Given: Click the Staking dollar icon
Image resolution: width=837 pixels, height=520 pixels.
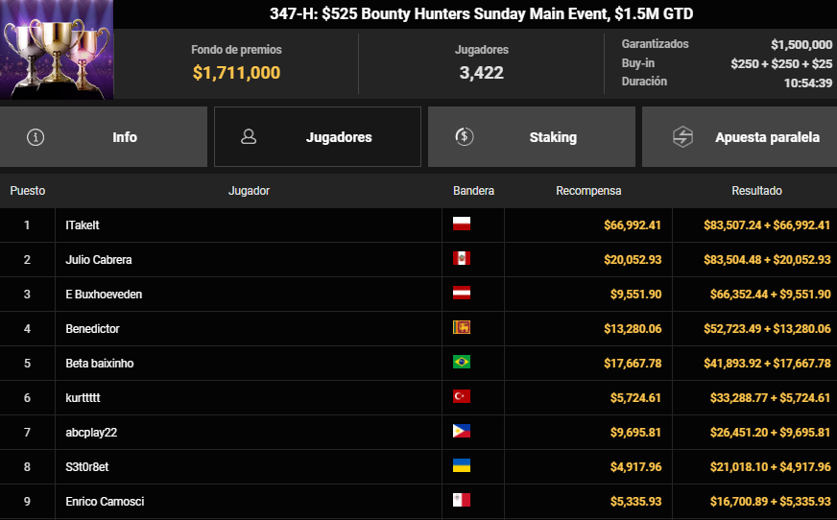Looking at the screenshot, I should 464,136.
